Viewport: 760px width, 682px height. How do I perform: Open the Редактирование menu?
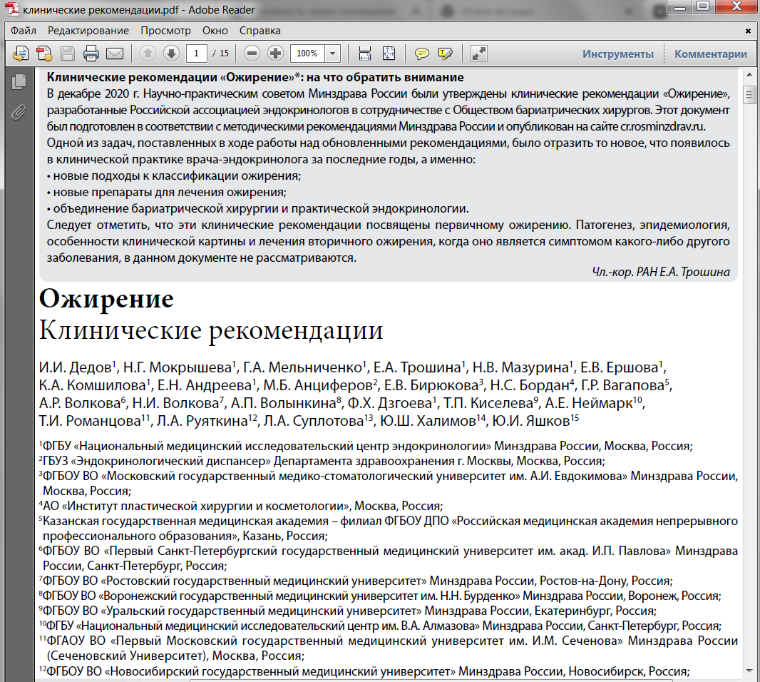pyautogui.click(x=88, y=31)
